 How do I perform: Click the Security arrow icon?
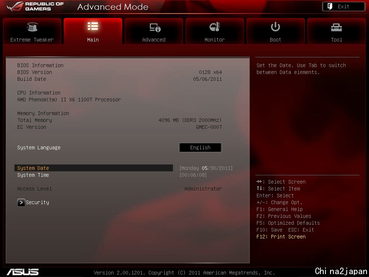21,202
